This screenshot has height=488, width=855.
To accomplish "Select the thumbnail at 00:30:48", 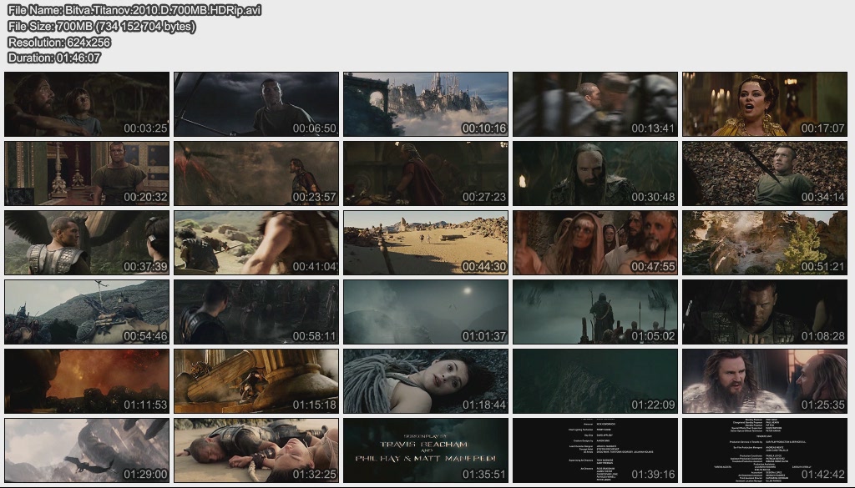I will coord(595,174).
